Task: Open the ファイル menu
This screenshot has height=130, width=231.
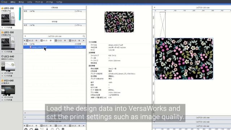Action: (4, 2)
